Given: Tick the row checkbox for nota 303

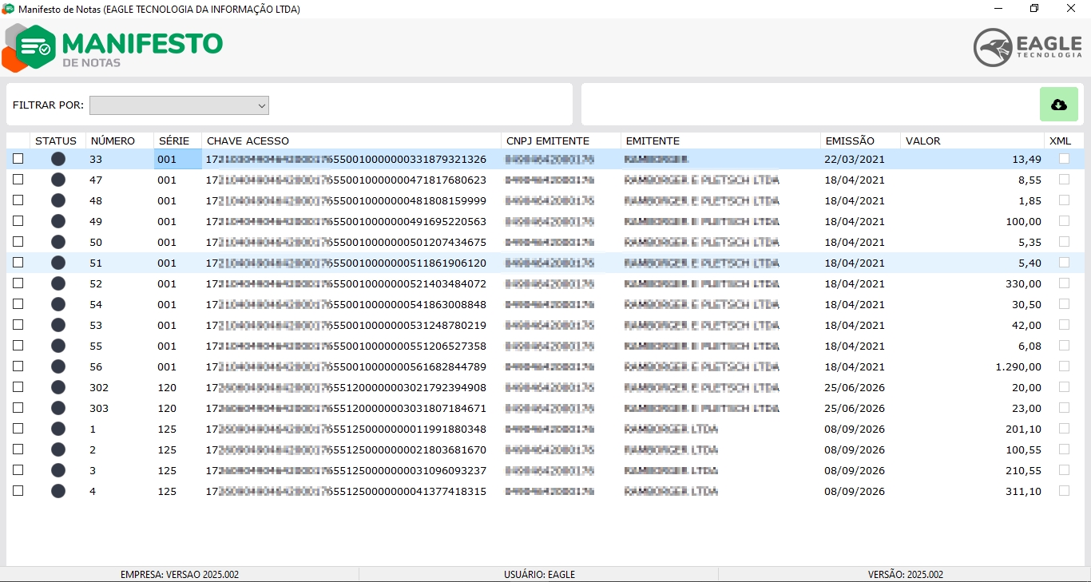Looking at the screenshot, I should [x=18, y=408].
